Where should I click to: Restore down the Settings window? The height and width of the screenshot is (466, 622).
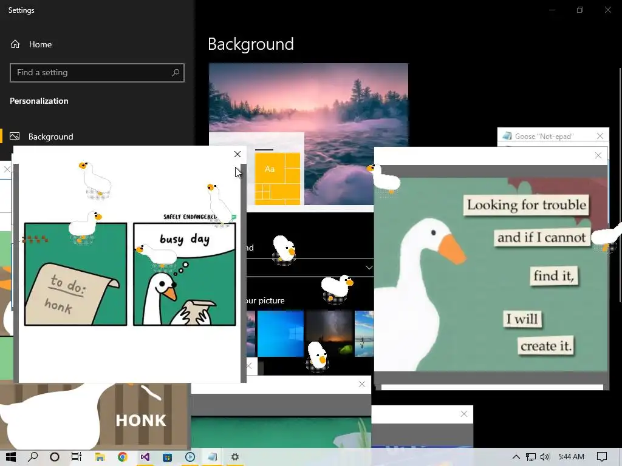click(580, 10)
